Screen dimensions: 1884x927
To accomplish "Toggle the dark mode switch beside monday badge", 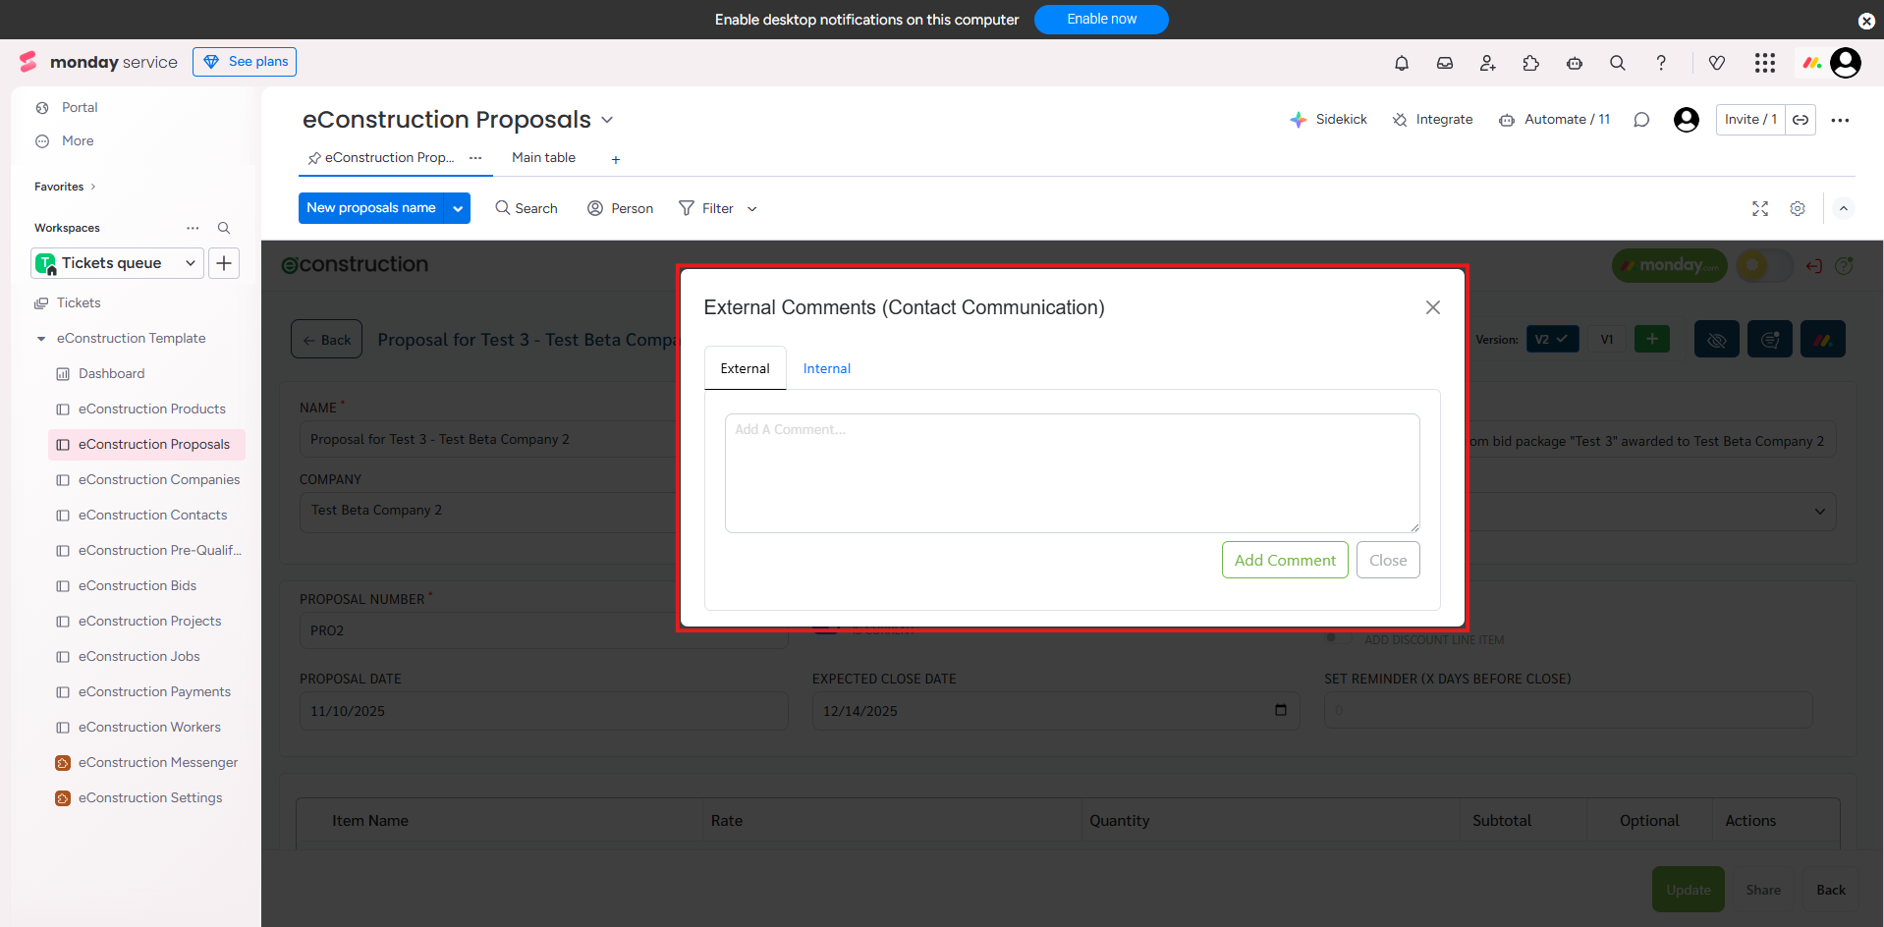I will [1764, 265].
